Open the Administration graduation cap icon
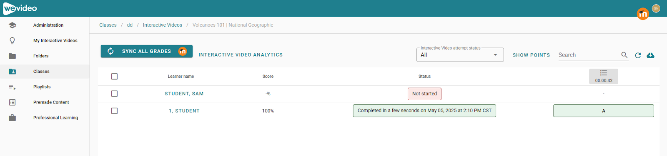Viewport: 667px width, 156px height. click(13, 25)
